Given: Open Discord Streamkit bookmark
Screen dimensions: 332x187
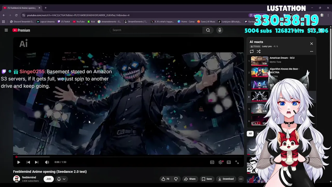Looking at the screenshot, I should tap(22, 22).
